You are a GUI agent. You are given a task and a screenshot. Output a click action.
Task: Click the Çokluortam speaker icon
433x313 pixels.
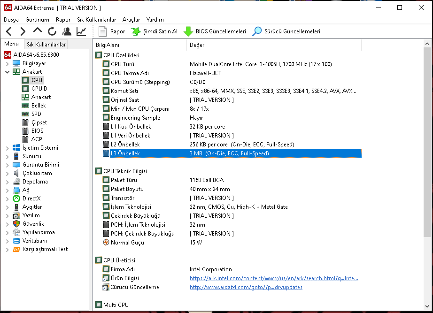pos(16,173)
